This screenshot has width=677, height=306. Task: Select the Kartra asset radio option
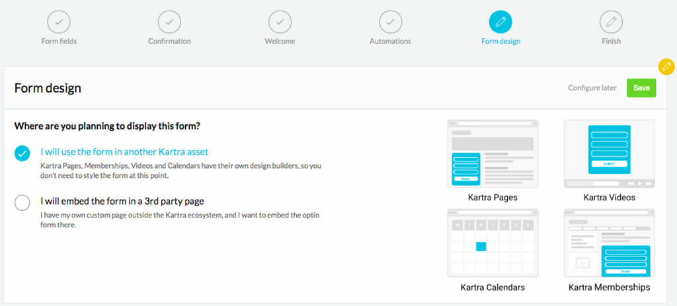(22, 153)
